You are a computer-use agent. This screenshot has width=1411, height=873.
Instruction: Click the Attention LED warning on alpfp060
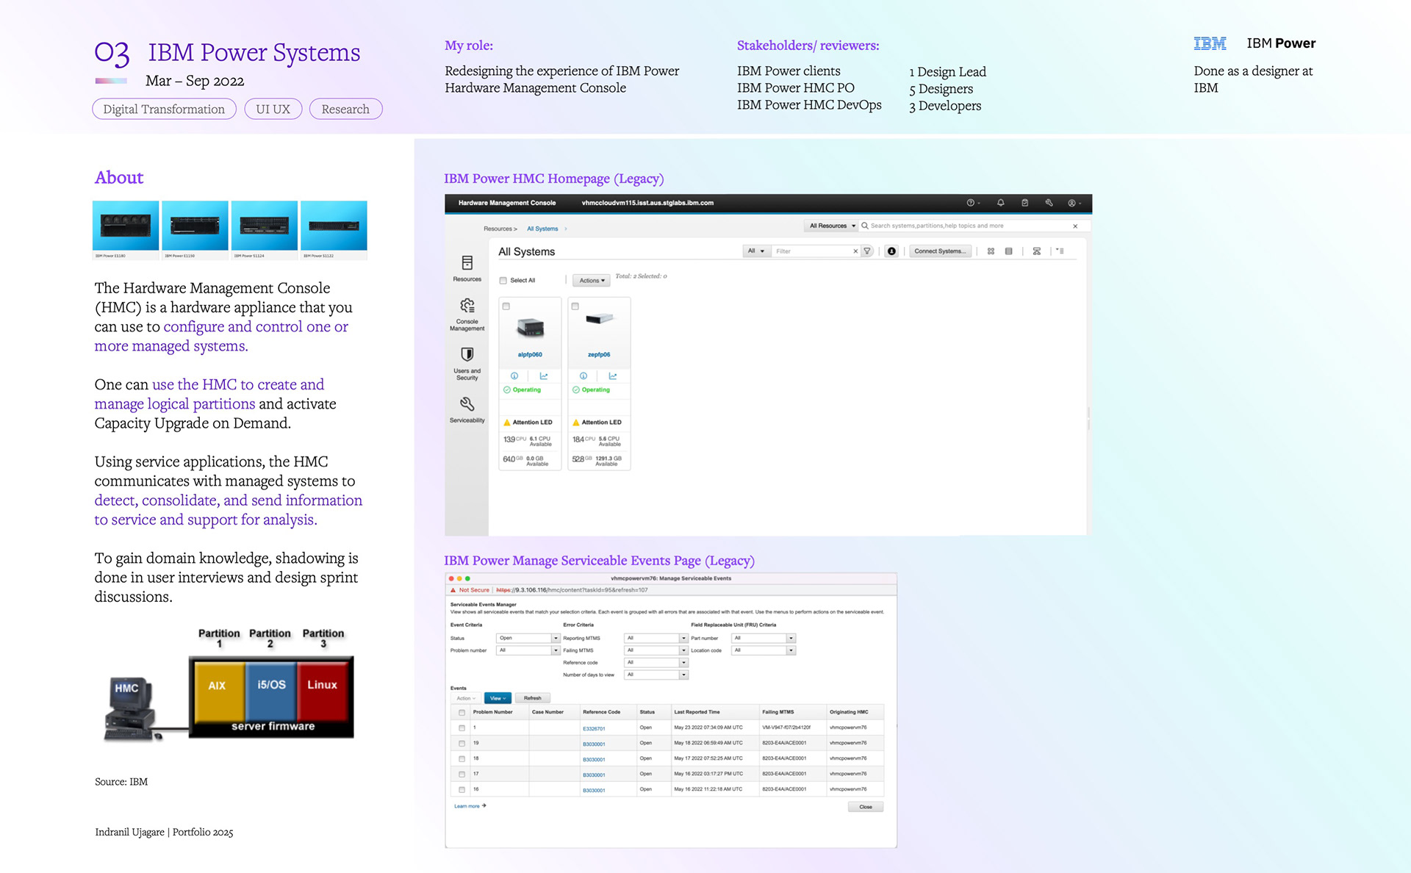click(528, 423)
